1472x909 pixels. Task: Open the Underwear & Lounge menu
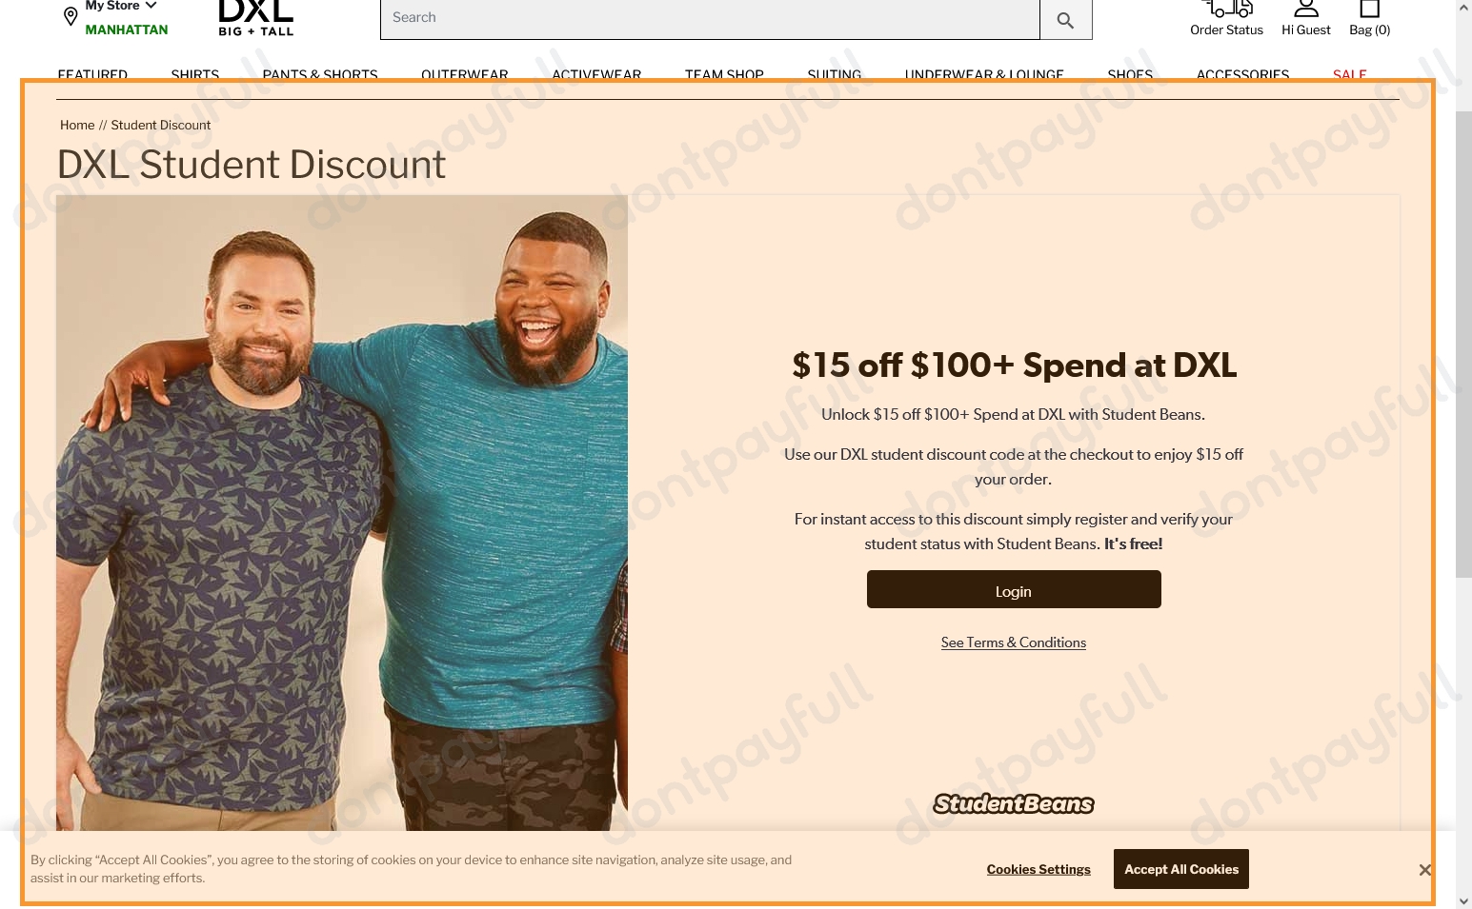(984, 74)
